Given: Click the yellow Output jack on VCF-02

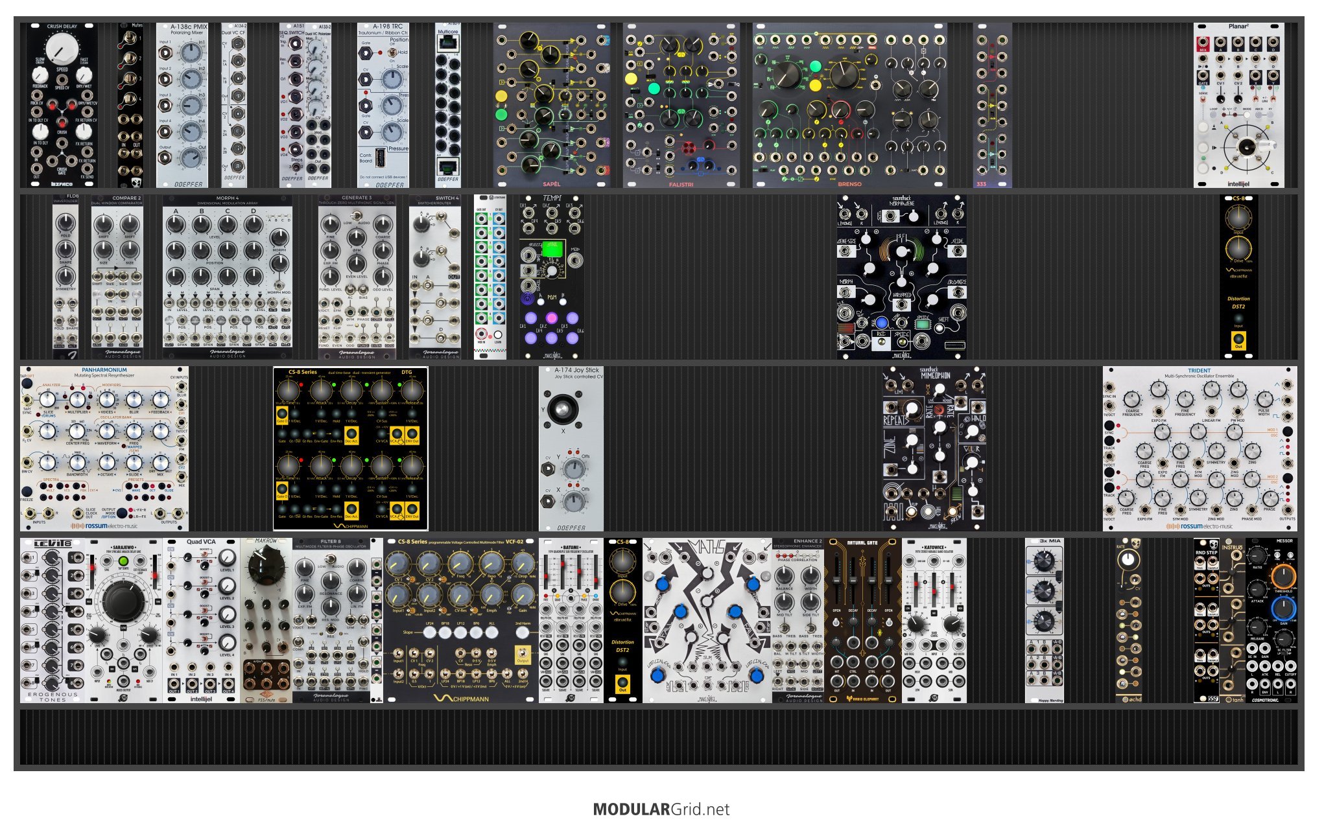Looking at the screenshot, I should point(523,653).
